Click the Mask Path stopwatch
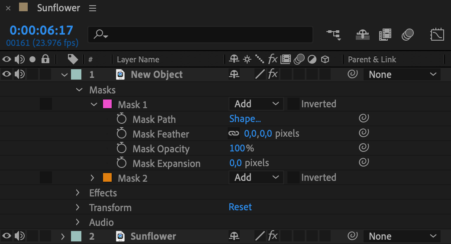The image size is (451, 244). coord(121,119)
